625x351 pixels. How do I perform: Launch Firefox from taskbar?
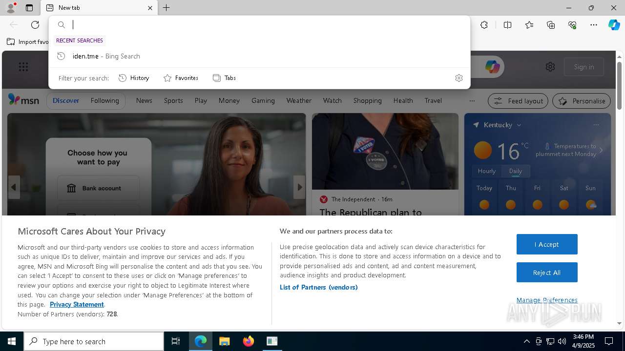click(x=248, y=341)
